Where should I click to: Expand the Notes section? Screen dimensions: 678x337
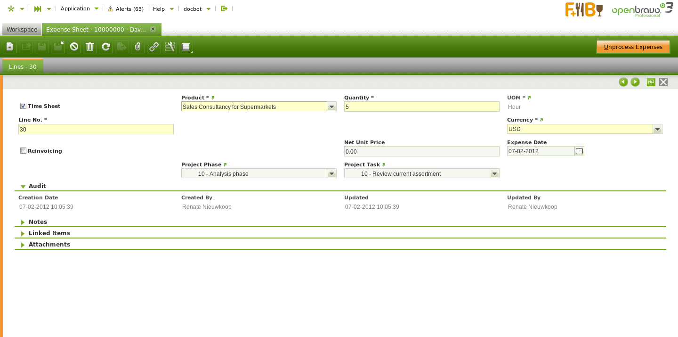pos(38,222)
